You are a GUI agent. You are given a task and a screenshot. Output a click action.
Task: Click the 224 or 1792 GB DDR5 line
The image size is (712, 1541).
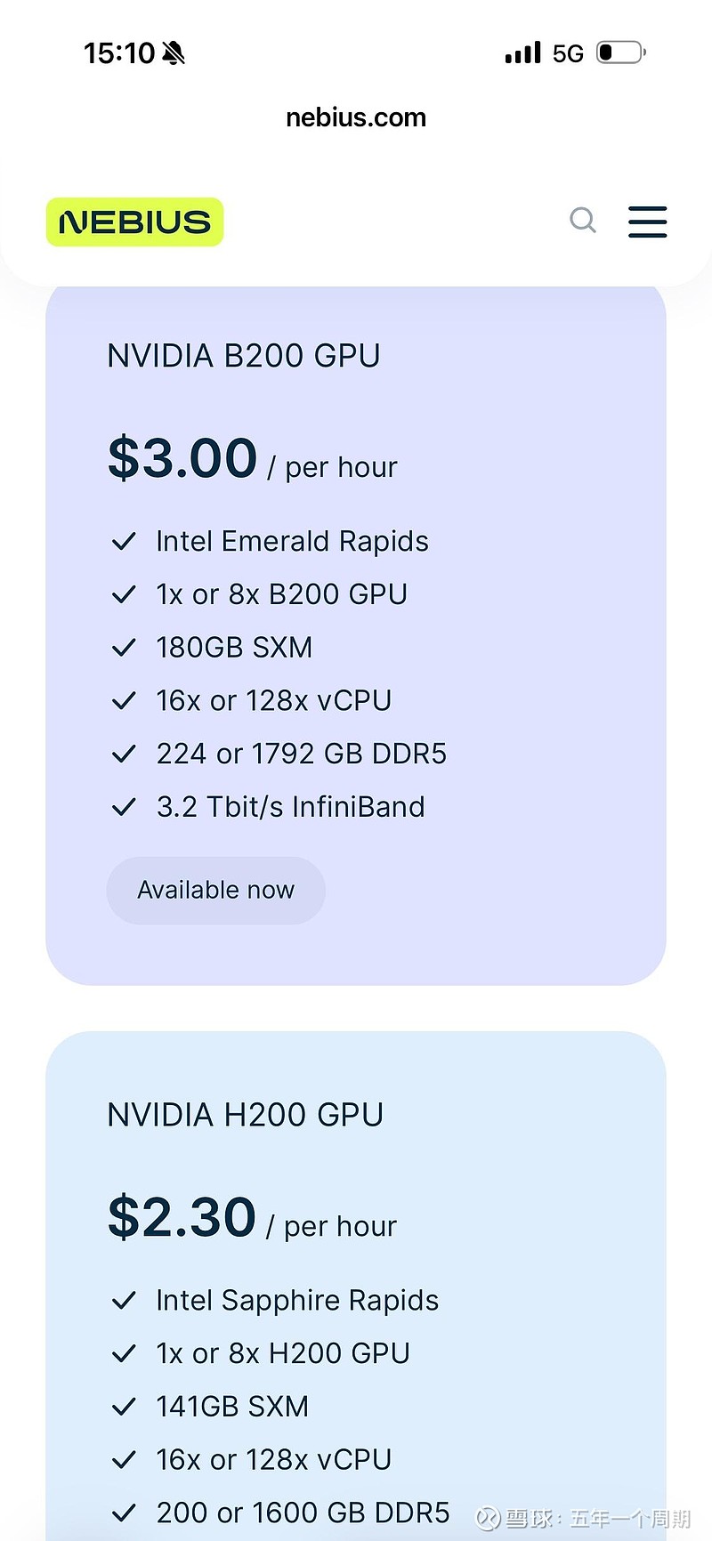301,754
